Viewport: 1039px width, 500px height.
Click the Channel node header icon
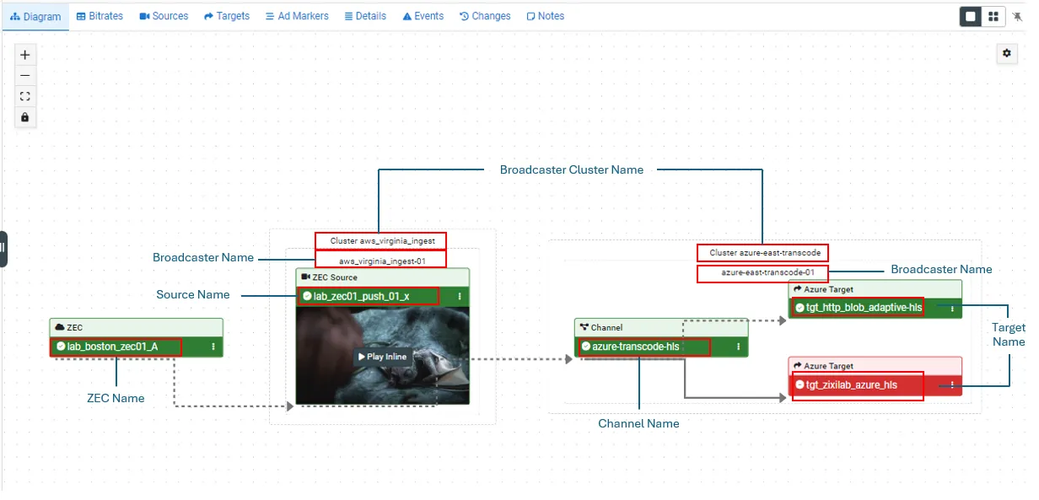tap(584, 327)
